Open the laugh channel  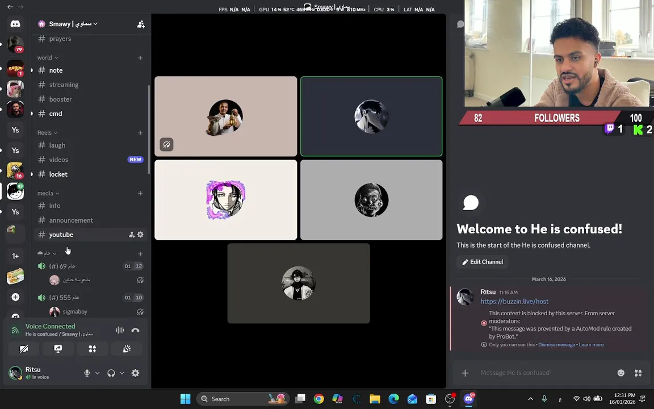[x=90, y=145]
